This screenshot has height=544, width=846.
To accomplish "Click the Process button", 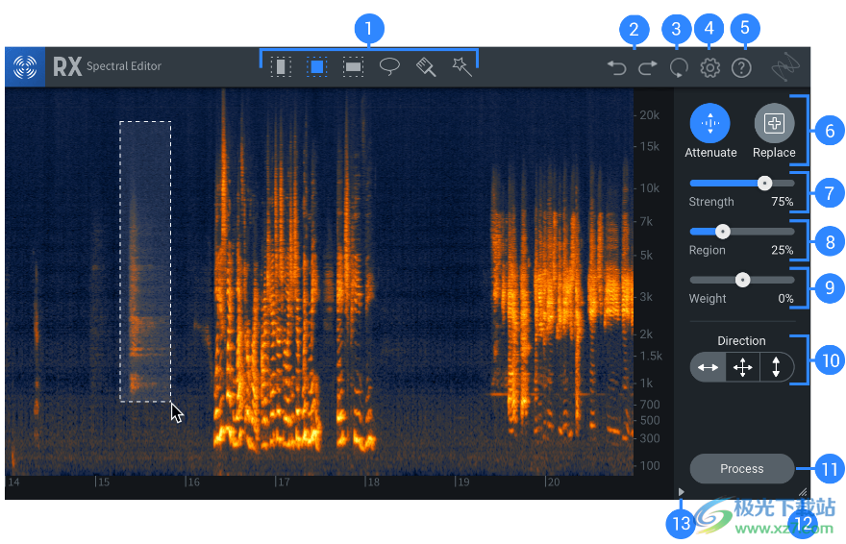I will (x=742, y=468).
